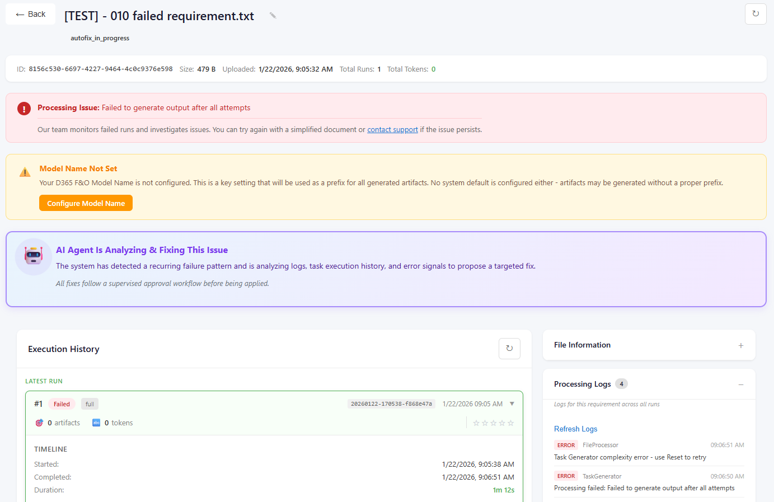This screenshot has height=502, width=774.
Task: Click the run date 1/22/2026 09:05 AM
Action: [472, 404]
